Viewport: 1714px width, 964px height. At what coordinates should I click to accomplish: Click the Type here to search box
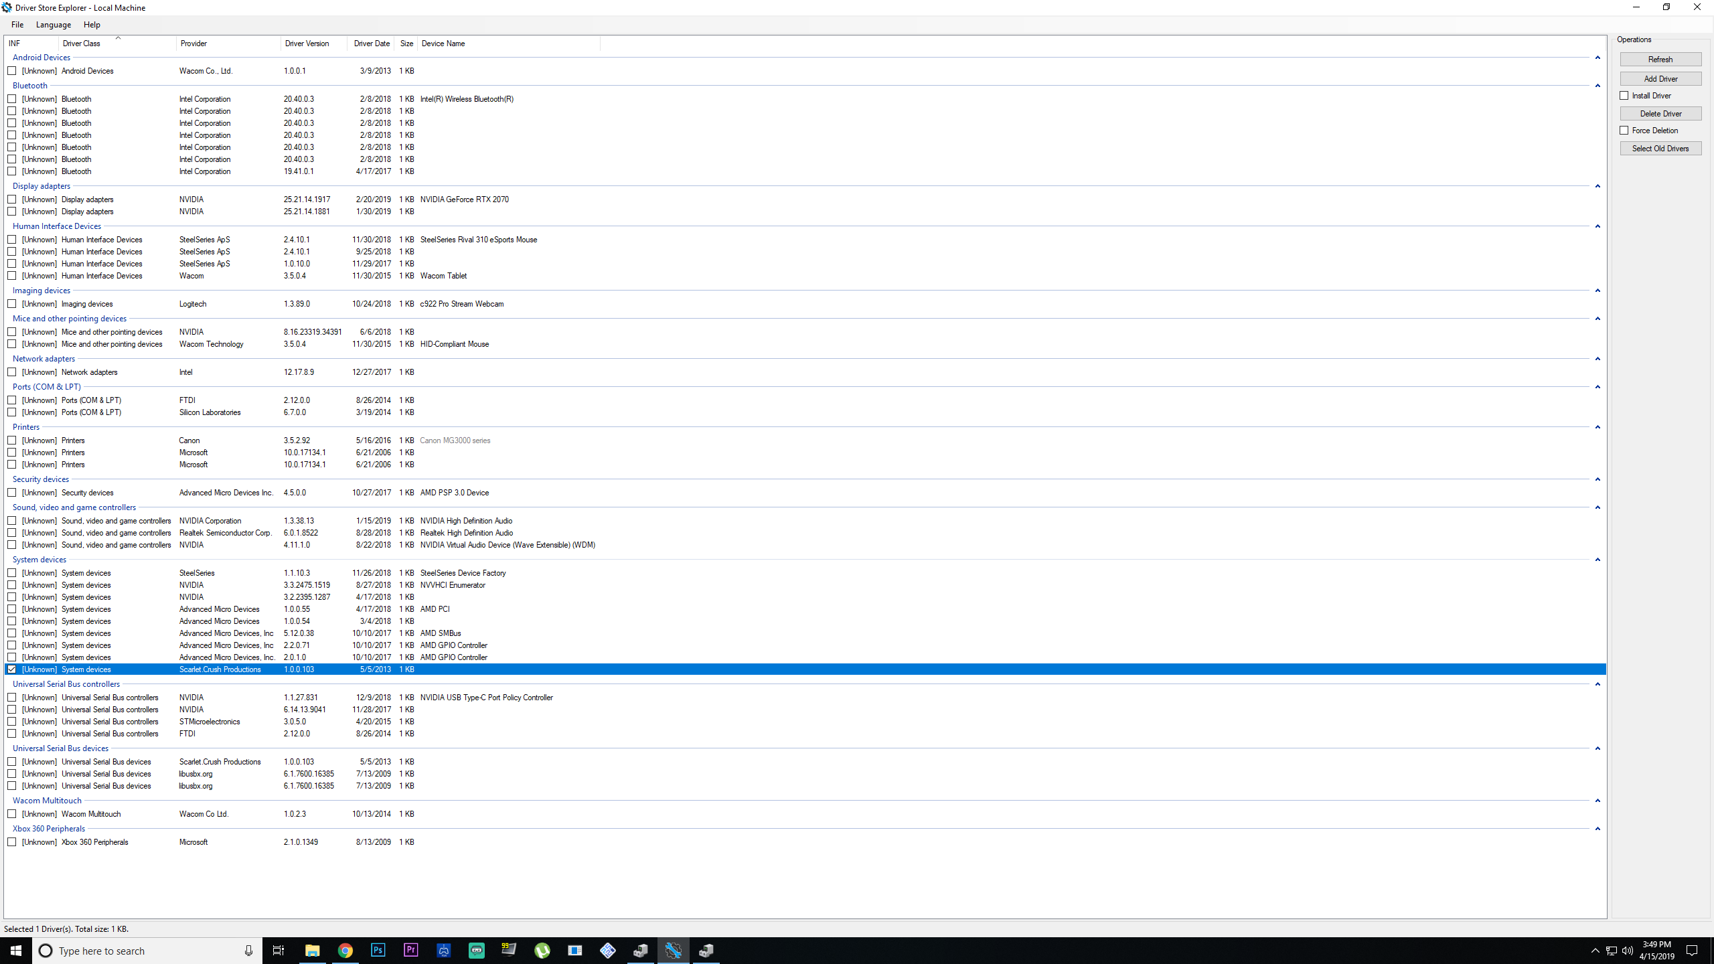(147, 951)
